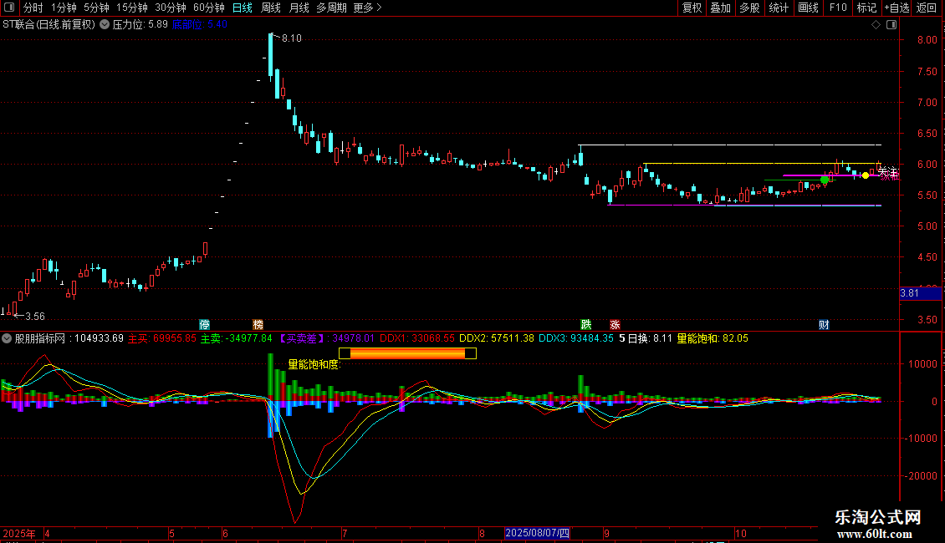
Task: Click the 2025/08/07 date marker on timeline
Action: coord(538,533)
